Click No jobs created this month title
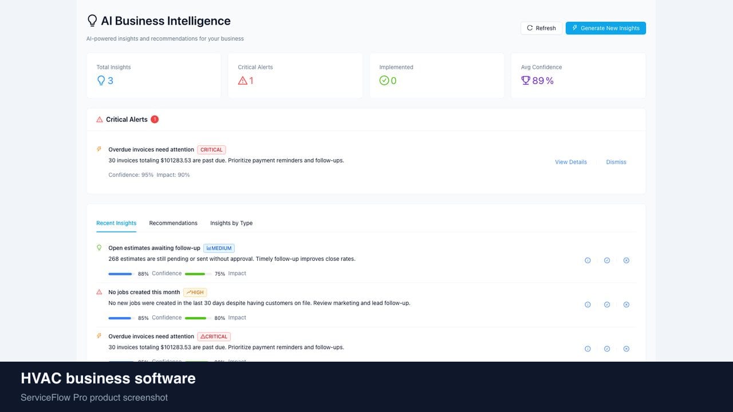 pos(144,292)
